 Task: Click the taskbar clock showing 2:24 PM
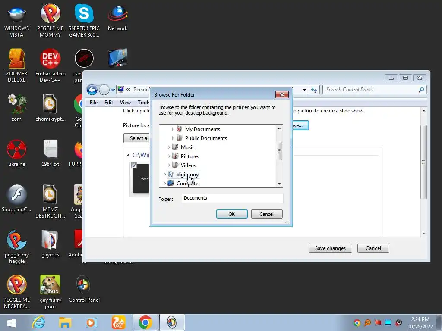[x=420, y=322]
